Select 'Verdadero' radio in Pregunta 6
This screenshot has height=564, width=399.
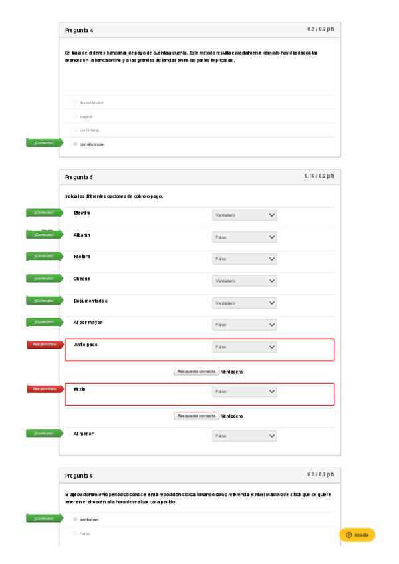point(76,519)
